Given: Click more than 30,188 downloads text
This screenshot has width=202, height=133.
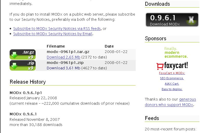Looking at the screenshot, I should coord(36,125).
